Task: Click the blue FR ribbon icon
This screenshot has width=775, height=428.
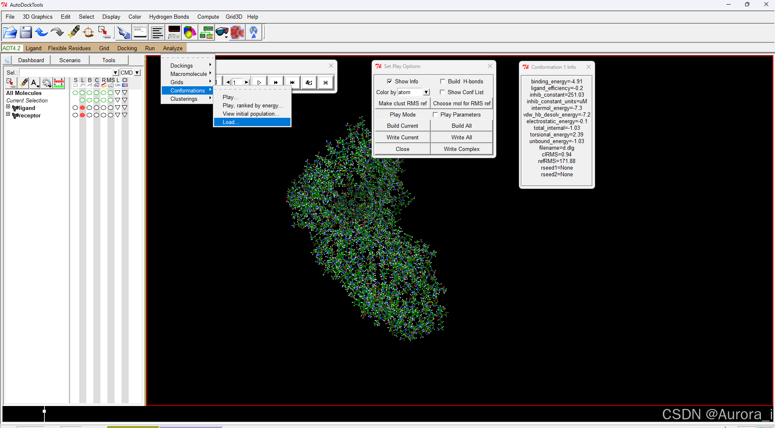Action: click(253, 32)
